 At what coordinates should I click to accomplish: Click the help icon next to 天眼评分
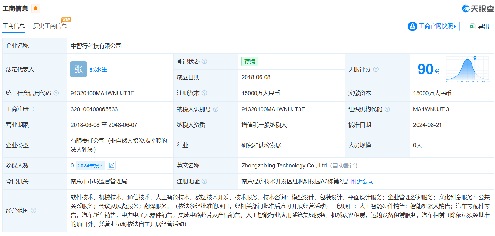point(376,69)
